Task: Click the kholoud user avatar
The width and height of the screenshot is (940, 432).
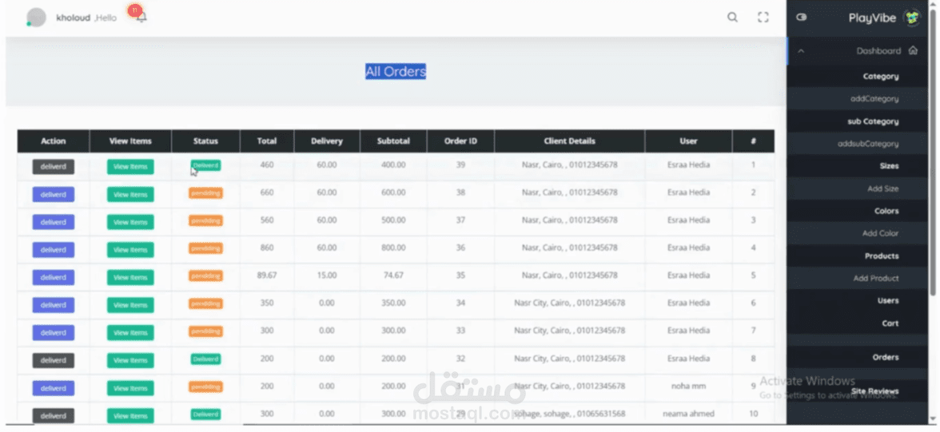Action: pos(36,18)
